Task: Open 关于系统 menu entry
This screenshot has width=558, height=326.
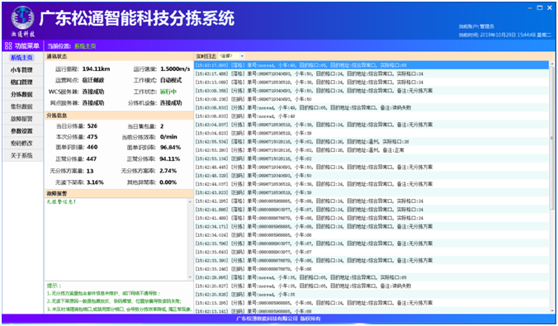Action: [x=21, y=155]
